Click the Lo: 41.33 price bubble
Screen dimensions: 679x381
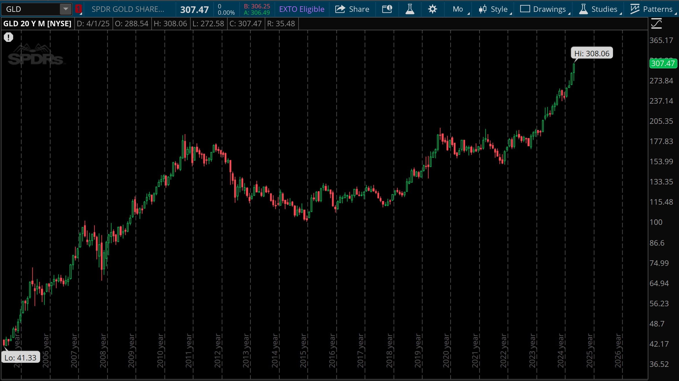[21, 358]
